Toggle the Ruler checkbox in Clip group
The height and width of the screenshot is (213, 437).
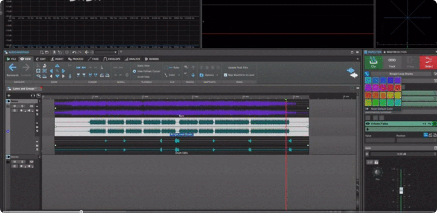point(166,67)
